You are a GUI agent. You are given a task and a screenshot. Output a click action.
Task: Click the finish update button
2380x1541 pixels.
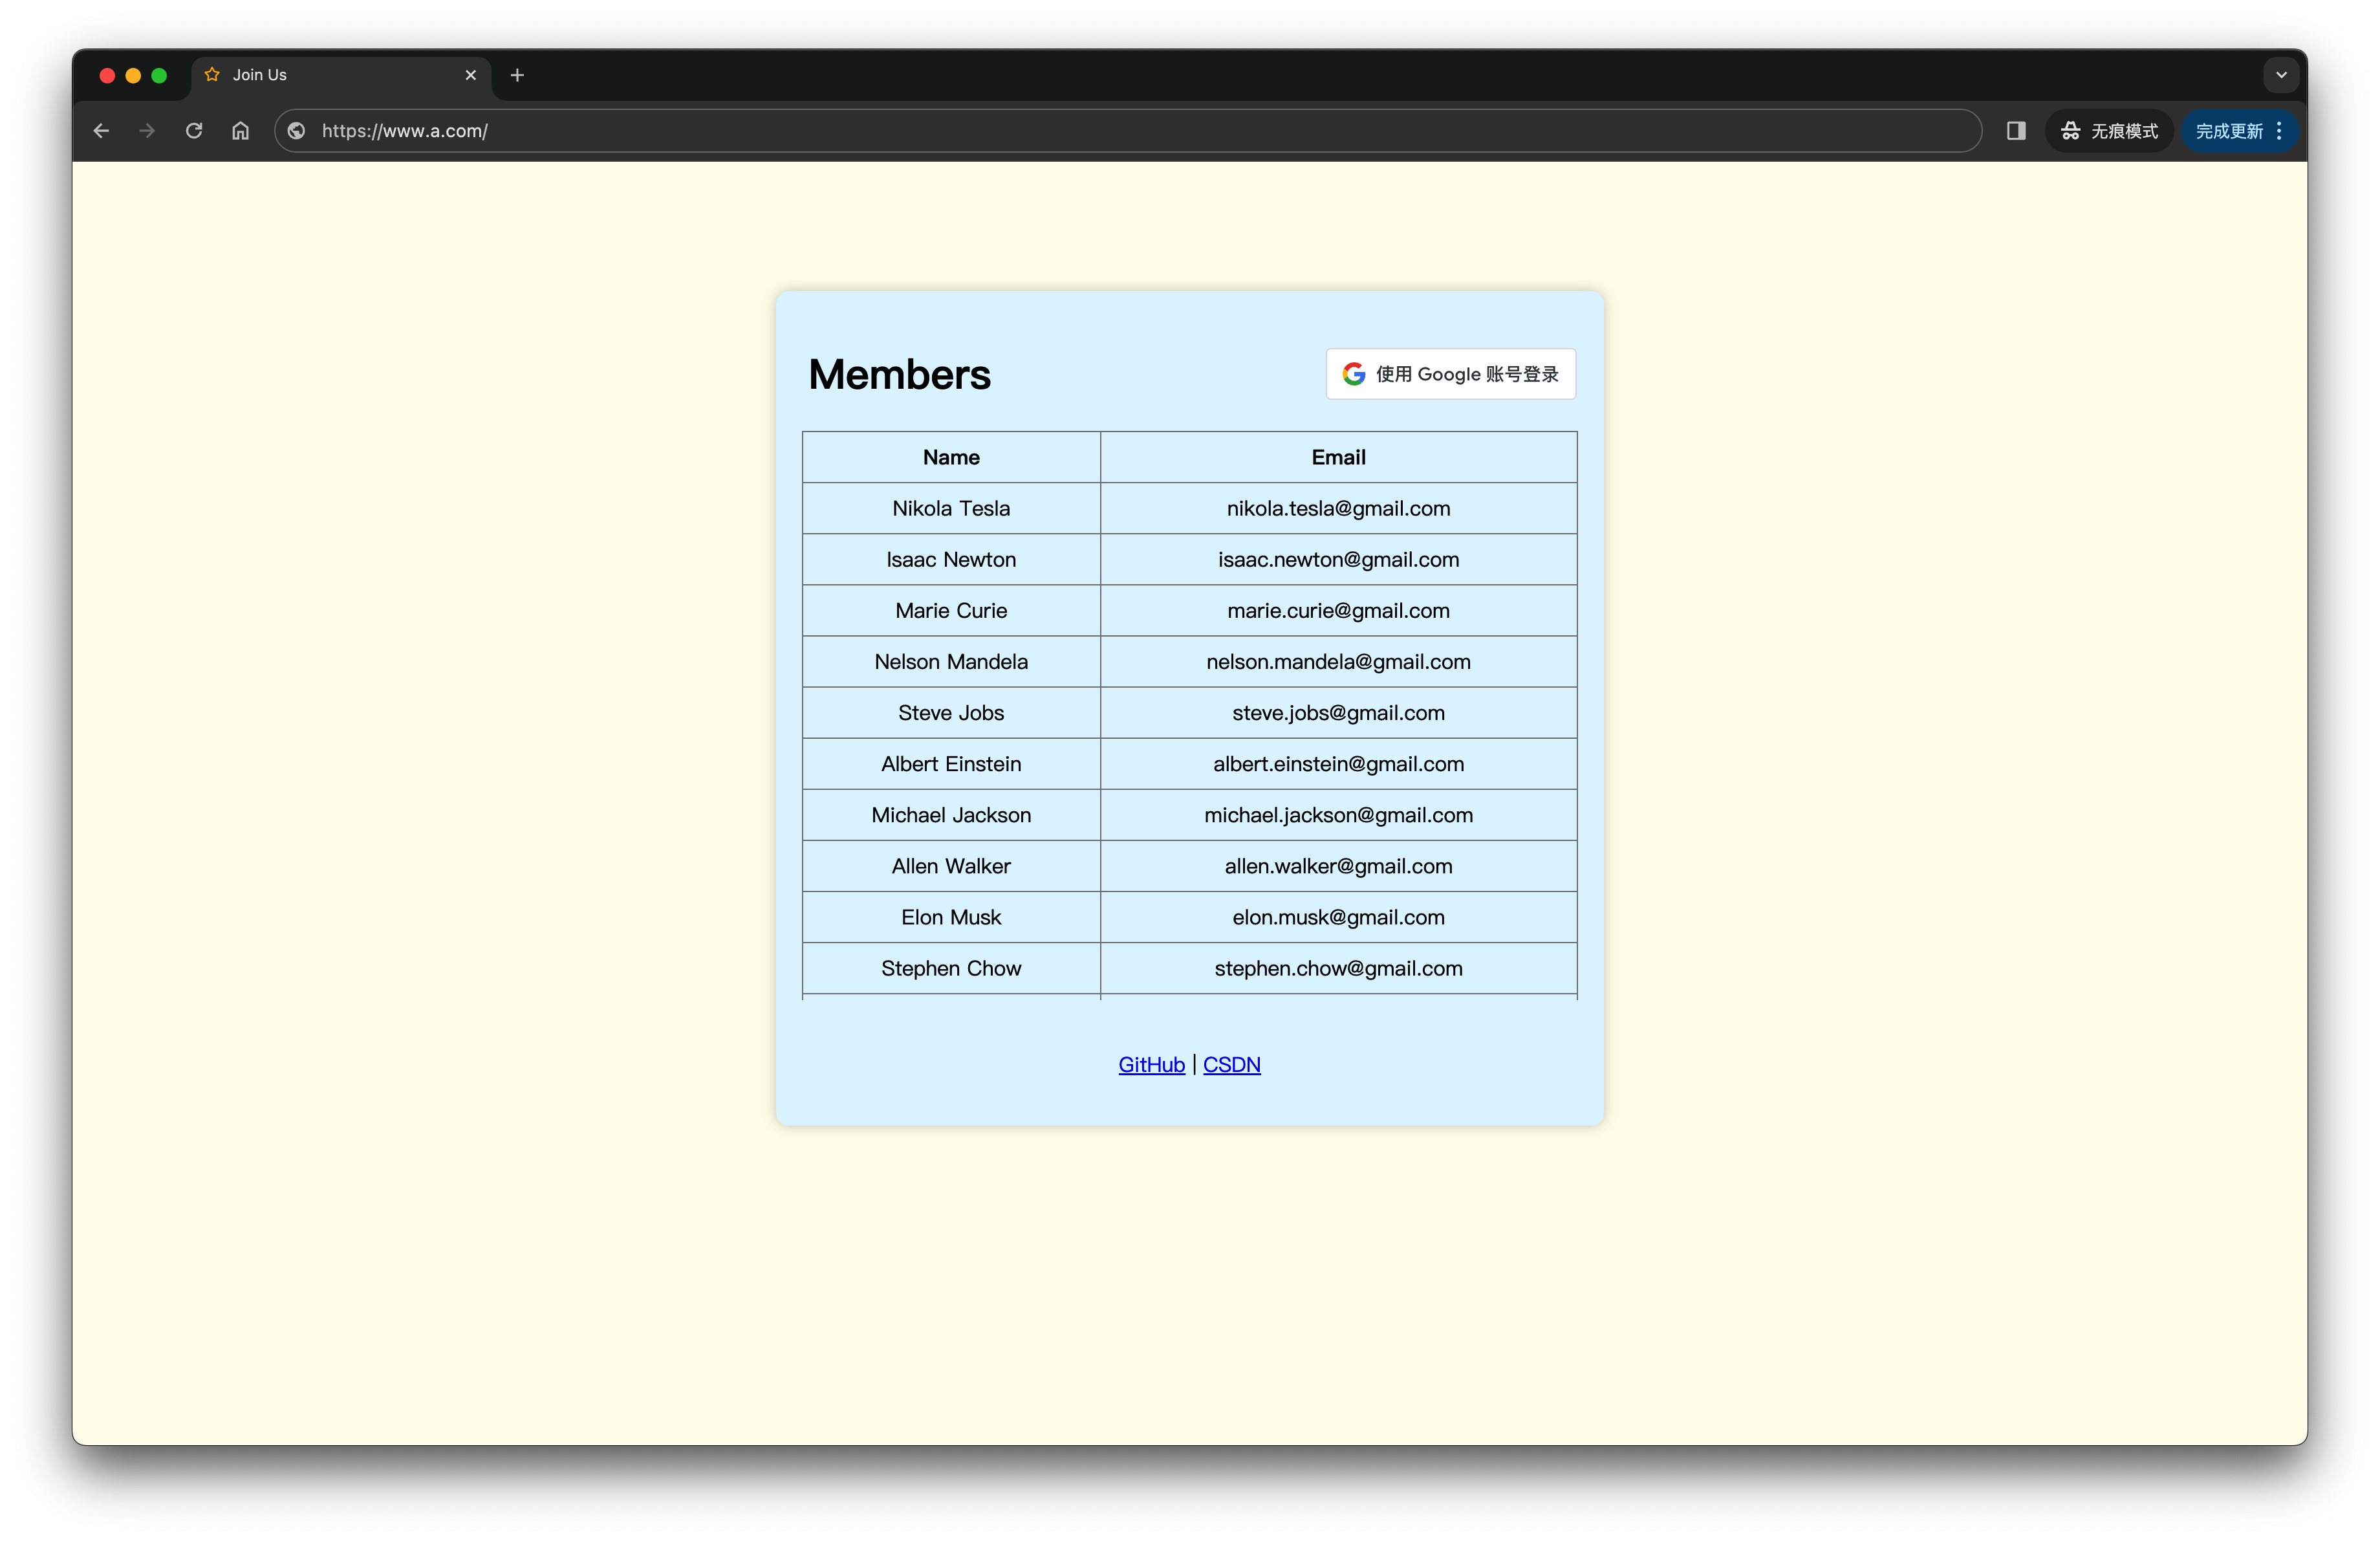pos(2228,131)
